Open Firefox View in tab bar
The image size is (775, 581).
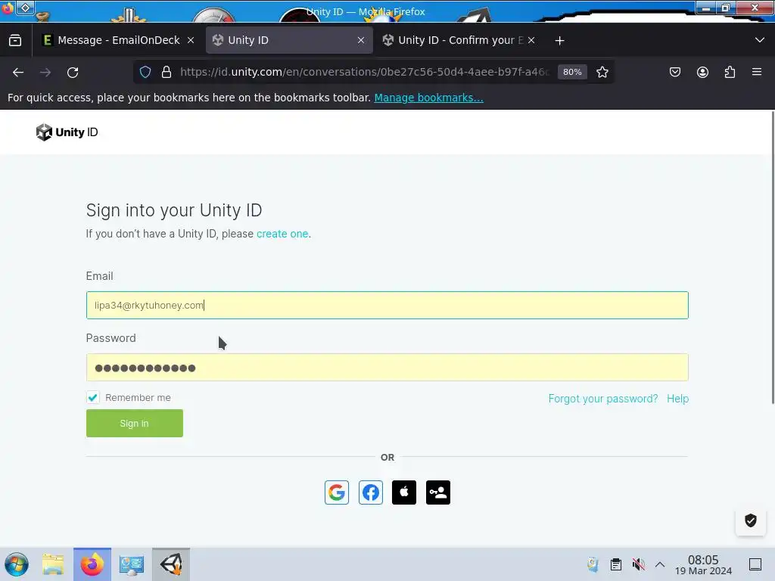15,40
